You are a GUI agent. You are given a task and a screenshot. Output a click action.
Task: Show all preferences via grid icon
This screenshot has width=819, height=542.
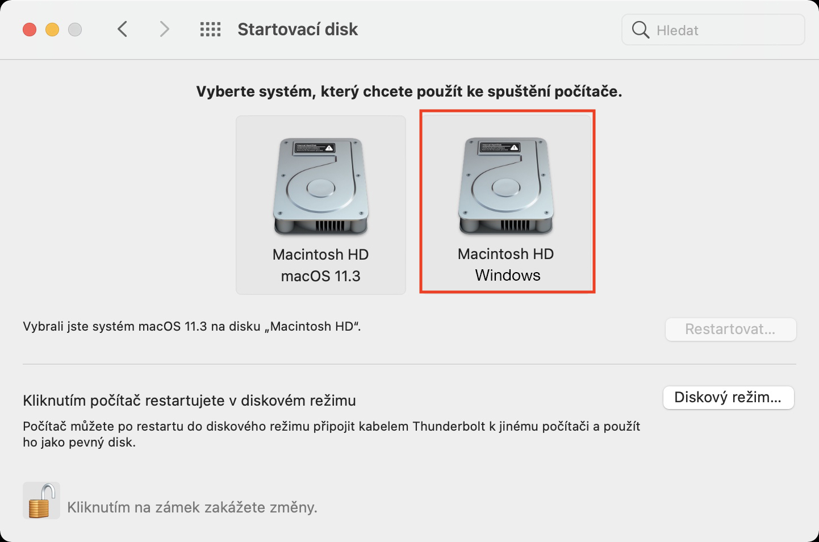[x=210, y=30]
